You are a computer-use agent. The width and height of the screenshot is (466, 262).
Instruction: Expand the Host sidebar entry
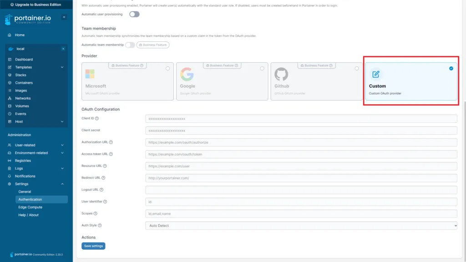coord(19,121)
